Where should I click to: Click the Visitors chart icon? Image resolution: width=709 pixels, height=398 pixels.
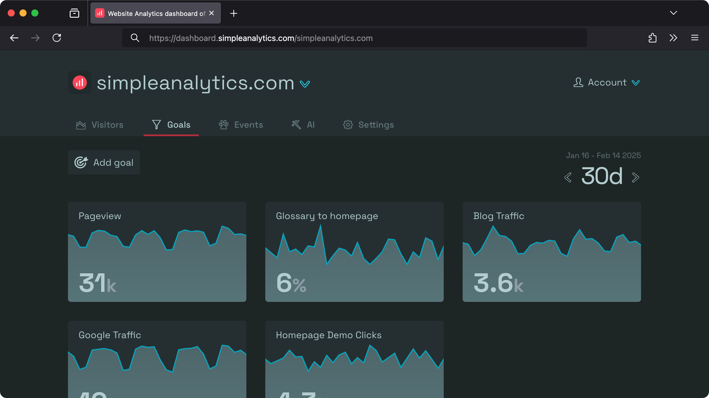pyautogui.click(x=81, y=125)
